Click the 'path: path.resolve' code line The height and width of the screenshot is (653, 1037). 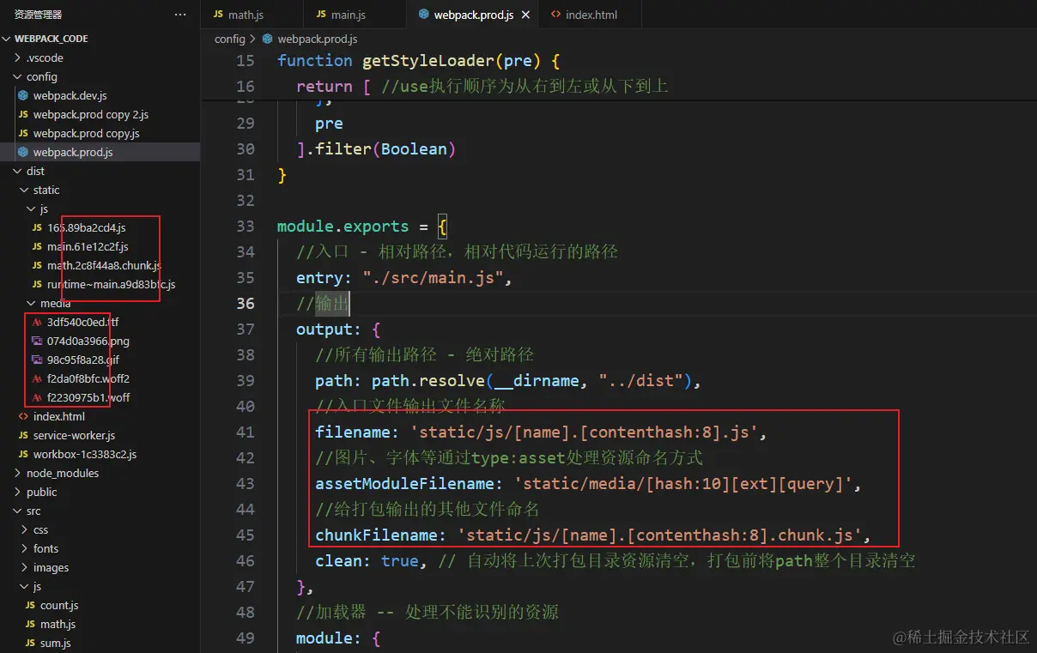point(508,380)
